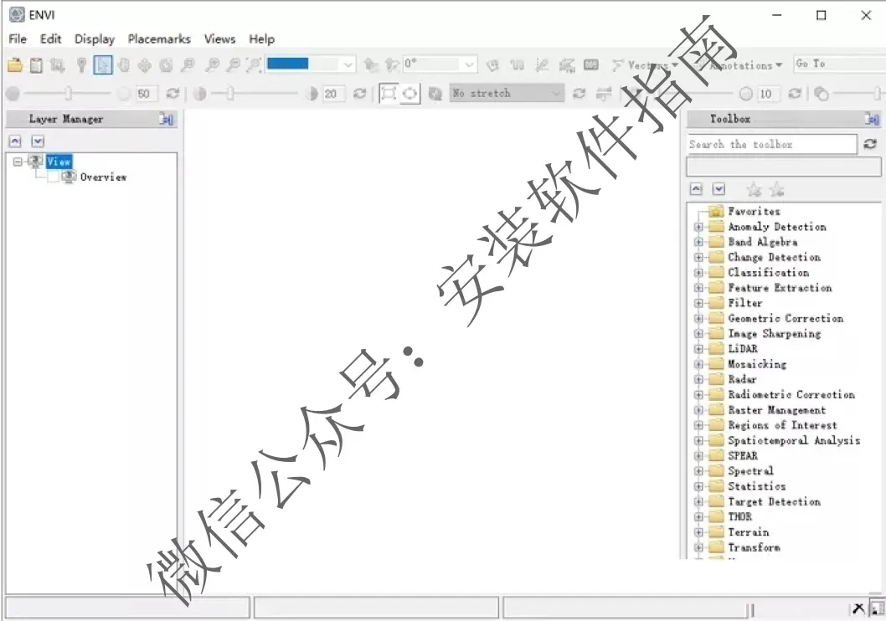Click the Search the toolbox field
Viewport: 886px width, 621px height.
(x=772, y=145)
